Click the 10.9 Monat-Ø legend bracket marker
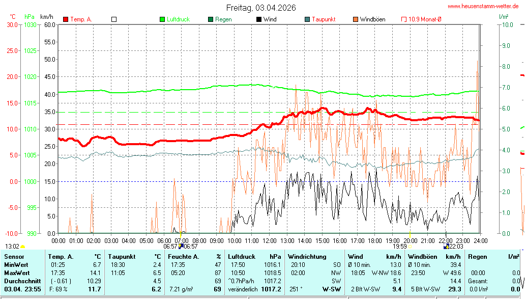The width and height of the screenshot is (526, 299). (x=404, y=19)
